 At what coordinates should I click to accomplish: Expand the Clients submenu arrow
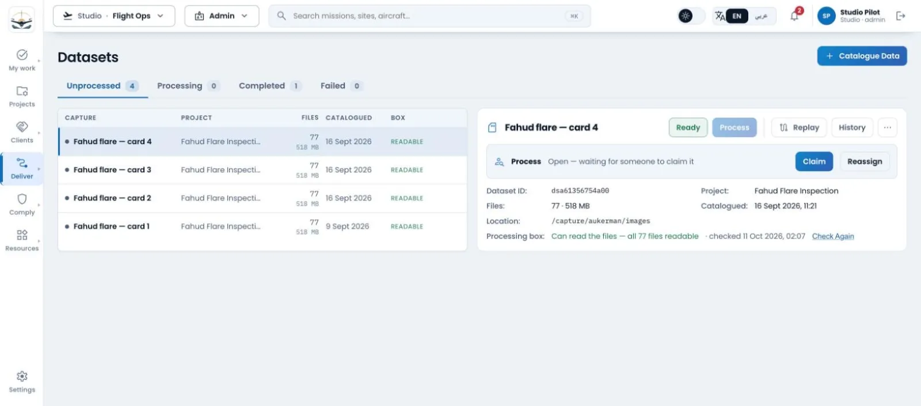pos(39,132)
